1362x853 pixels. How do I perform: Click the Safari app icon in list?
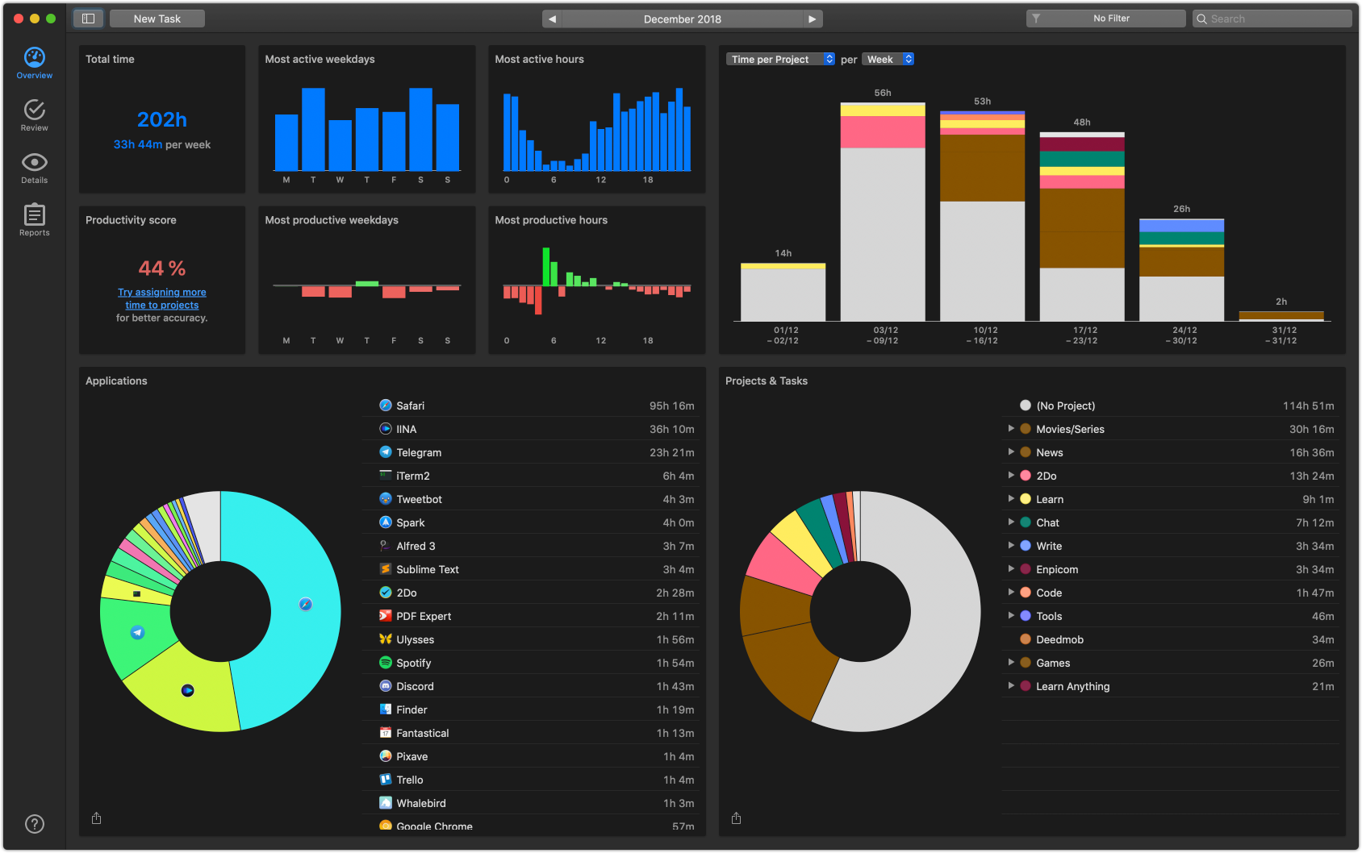(x=386, y=406)
